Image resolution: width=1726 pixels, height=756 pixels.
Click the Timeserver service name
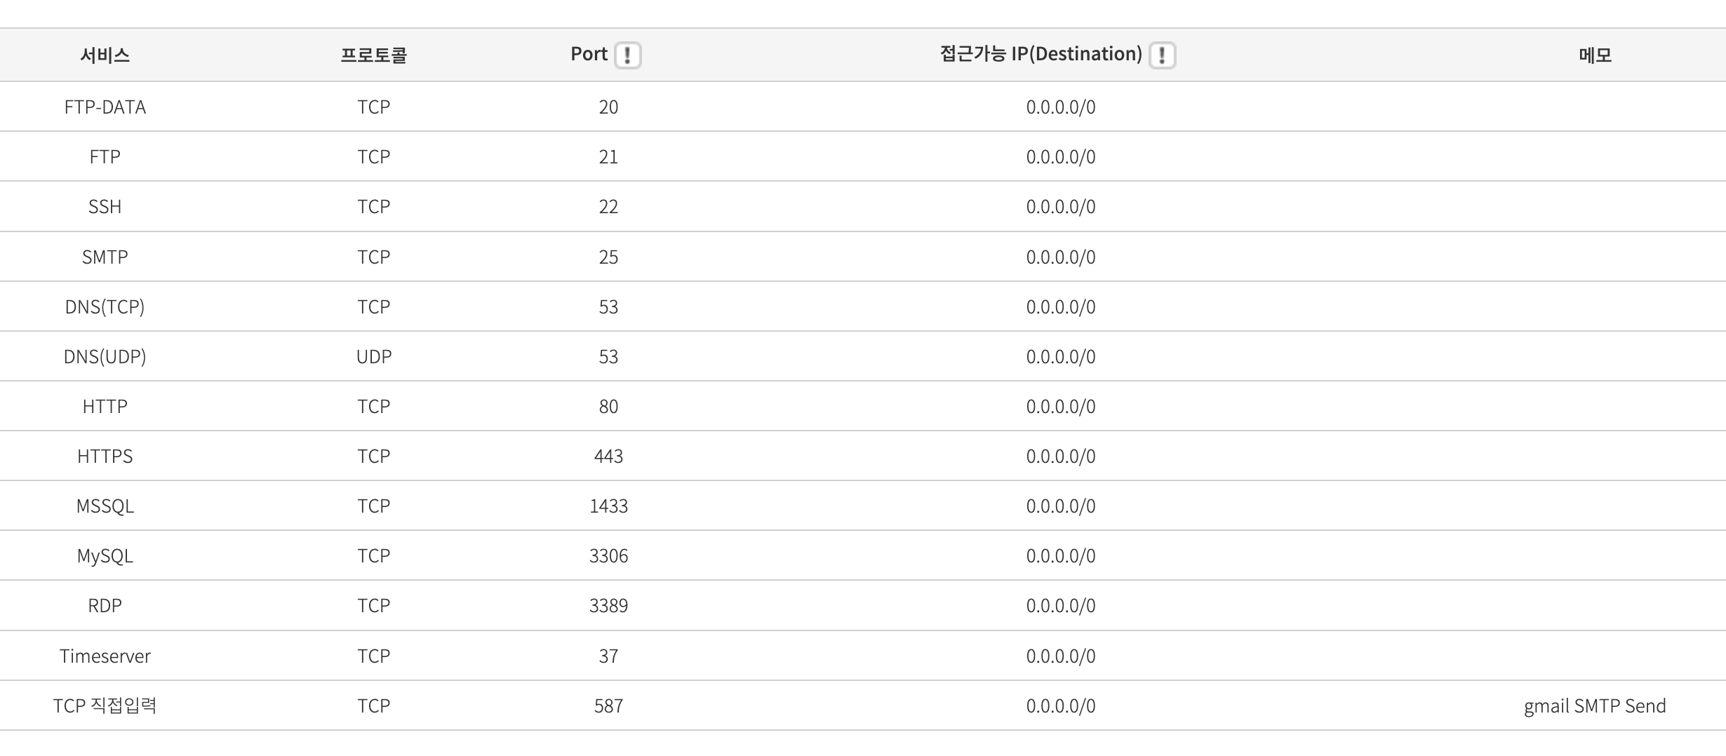click(x=105, y=656)
